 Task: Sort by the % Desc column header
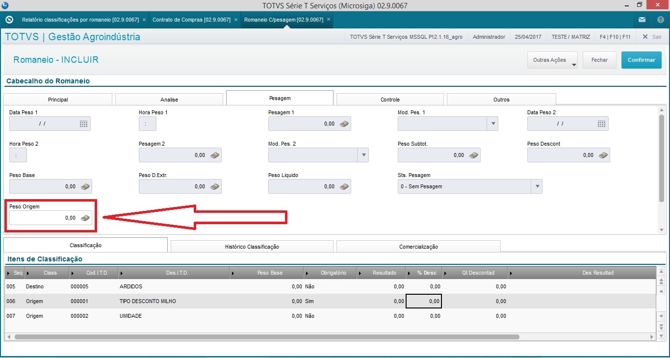pos(425,273)
